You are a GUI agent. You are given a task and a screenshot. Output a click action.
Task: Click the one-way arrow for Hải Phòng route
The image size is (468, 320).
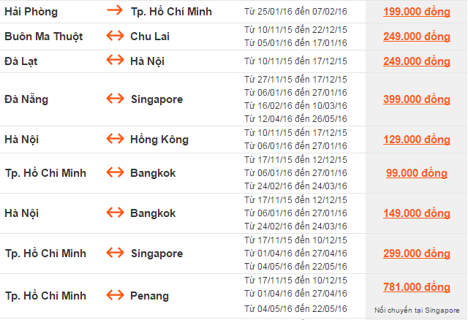point(116,12)
